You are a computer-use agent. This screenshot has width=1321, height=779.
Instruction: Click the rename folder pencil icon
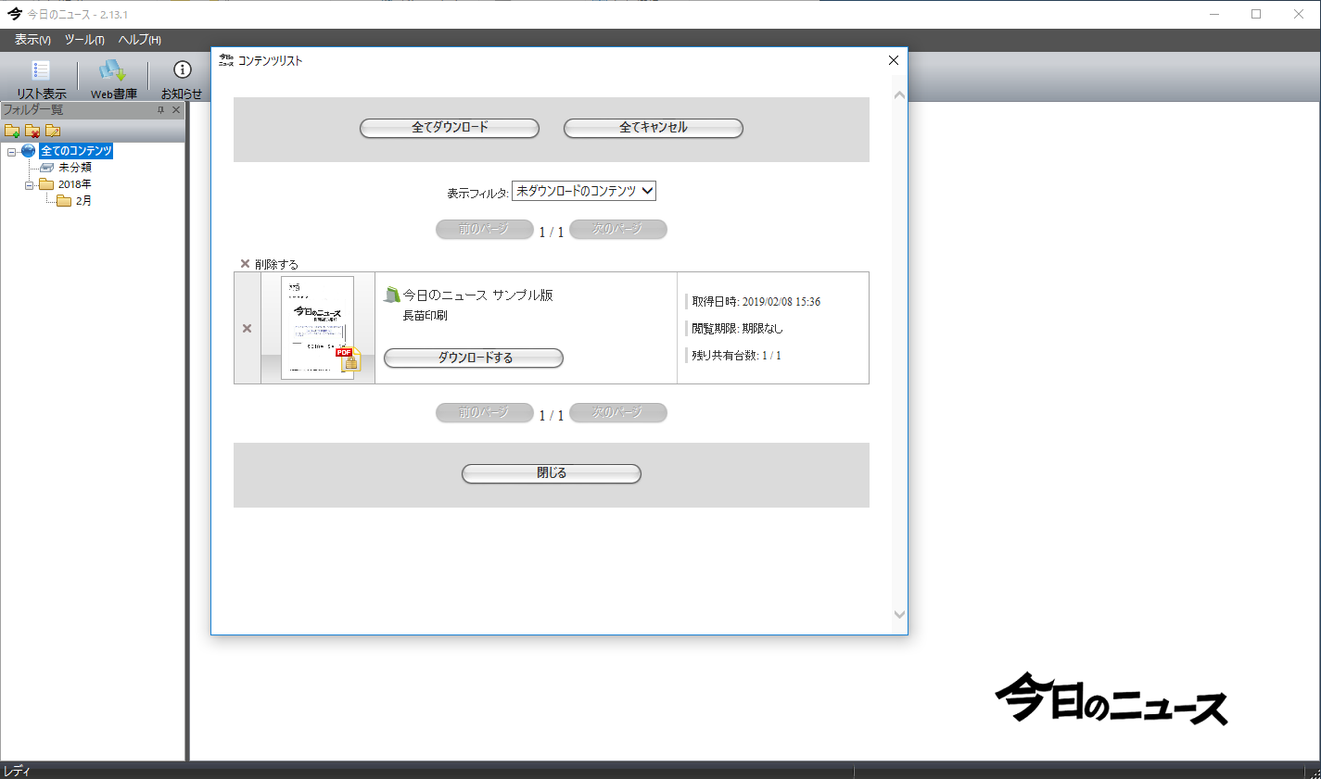pos(53,131)
